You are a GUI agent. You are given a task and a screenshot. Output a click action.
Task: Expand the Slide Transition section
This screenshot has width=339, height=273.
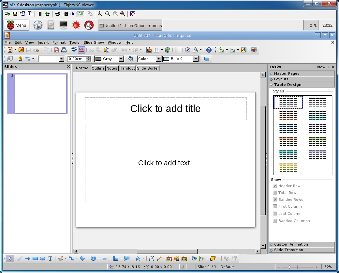point(302,250)
